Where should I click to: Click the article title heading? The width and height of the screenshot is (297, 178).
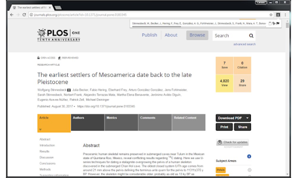pos(114,78)
